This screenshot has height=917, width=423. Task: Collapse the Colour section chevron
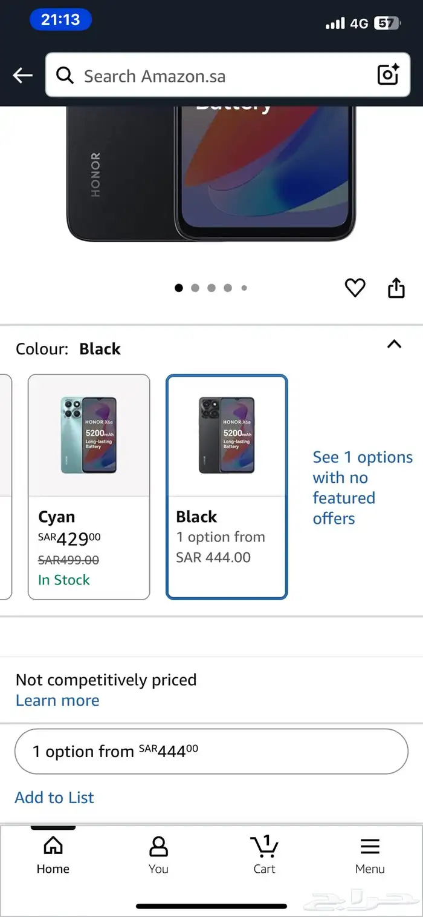(x=394, y=344)
